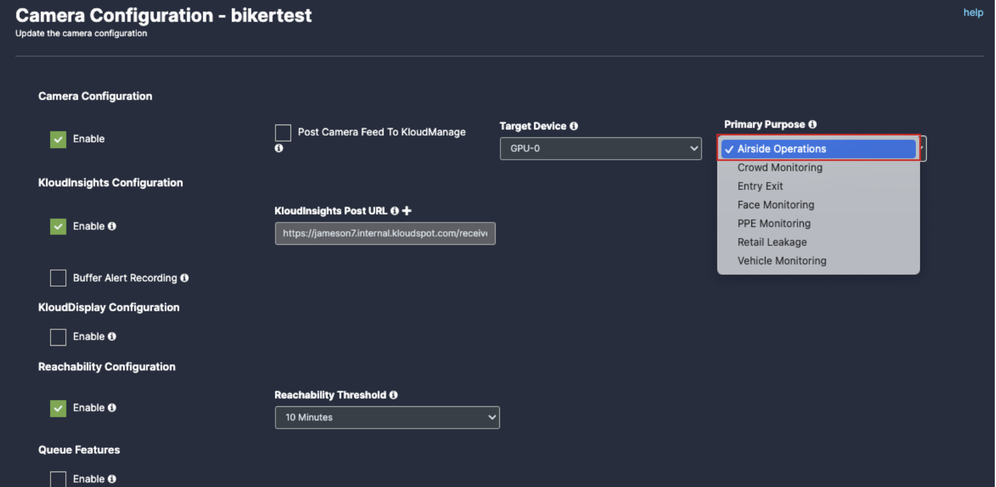This screenshot has width=996, height=487.
Task: Open Reachability Threshold 10 Minutes dropdown
Action: pos(387,417)
